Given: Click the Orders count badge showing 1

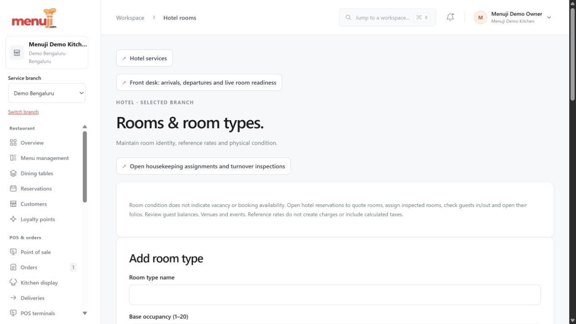Looking at the screenshot, I should coord(73,268).
